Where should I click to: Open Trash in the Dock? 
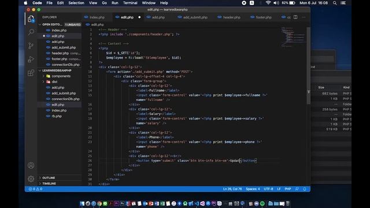[288, 203]
